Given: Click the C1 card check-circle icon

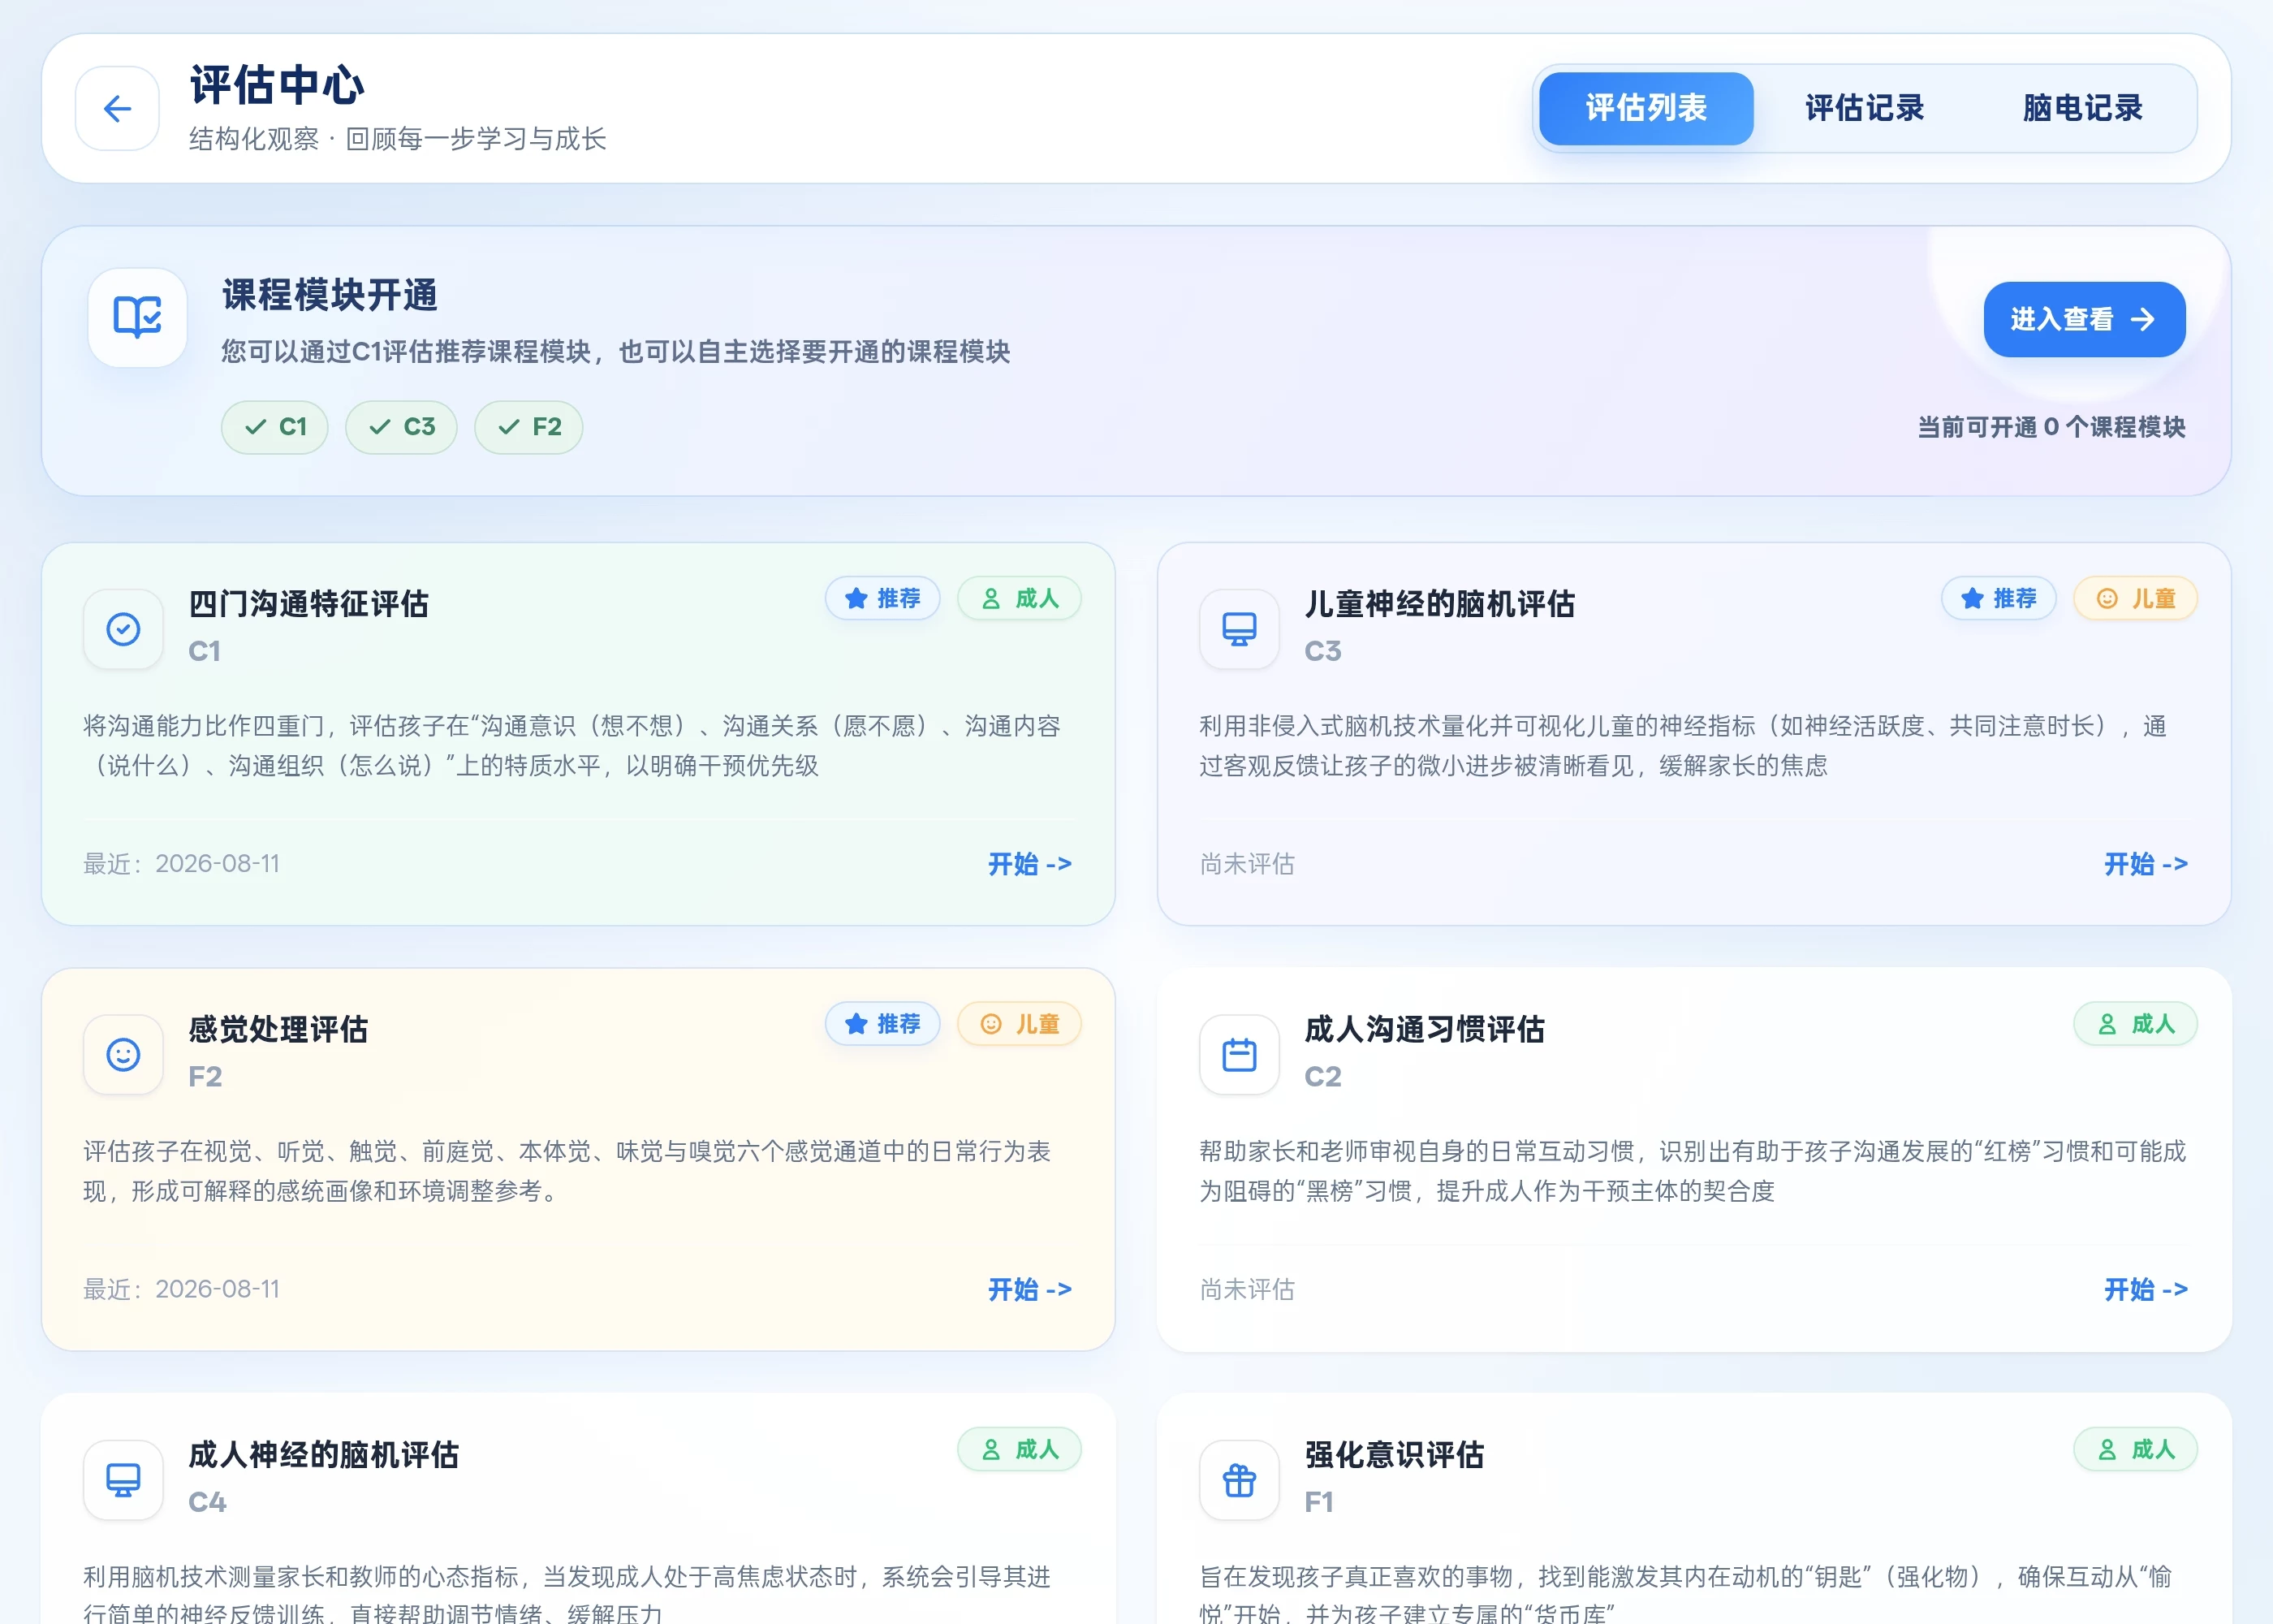Looking at the screenshot, I should coord(123,629).
